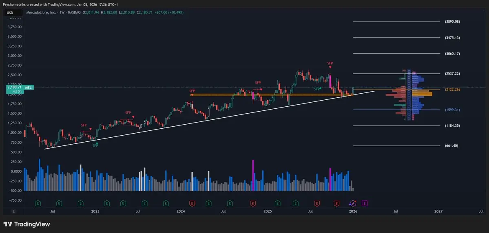
Task: Open green earnings marker directly above Jul 2024
Action: pos(230,203)
